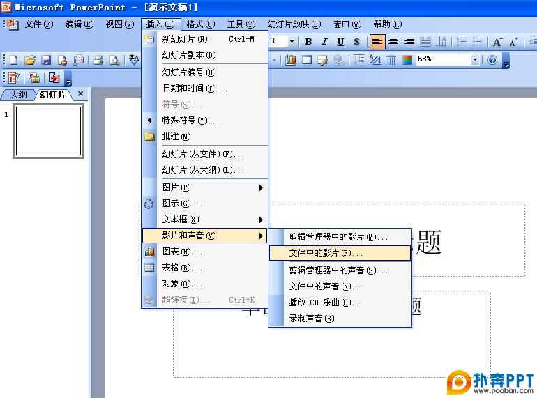
Task: Toggle text Shadow formatting
Action: click(356, 42)
